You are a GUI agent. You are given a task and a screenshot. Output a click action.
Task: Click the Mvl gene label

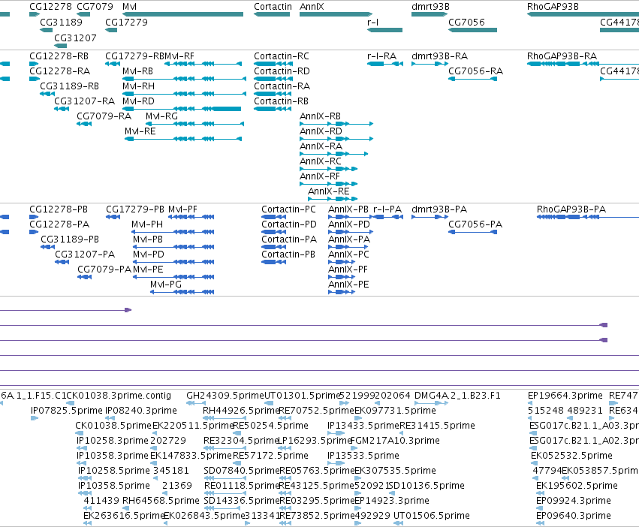(130, 7)
